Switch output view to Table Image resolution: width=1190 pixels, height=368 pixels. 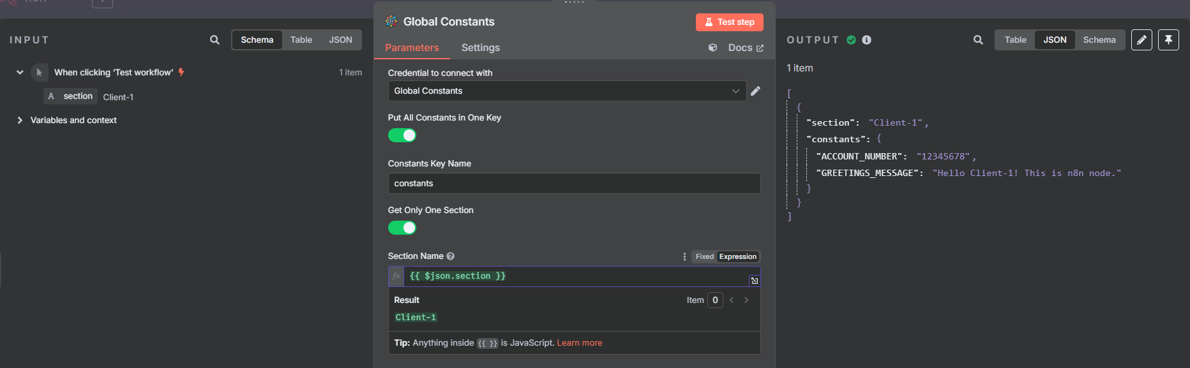tap(1015, 40)
